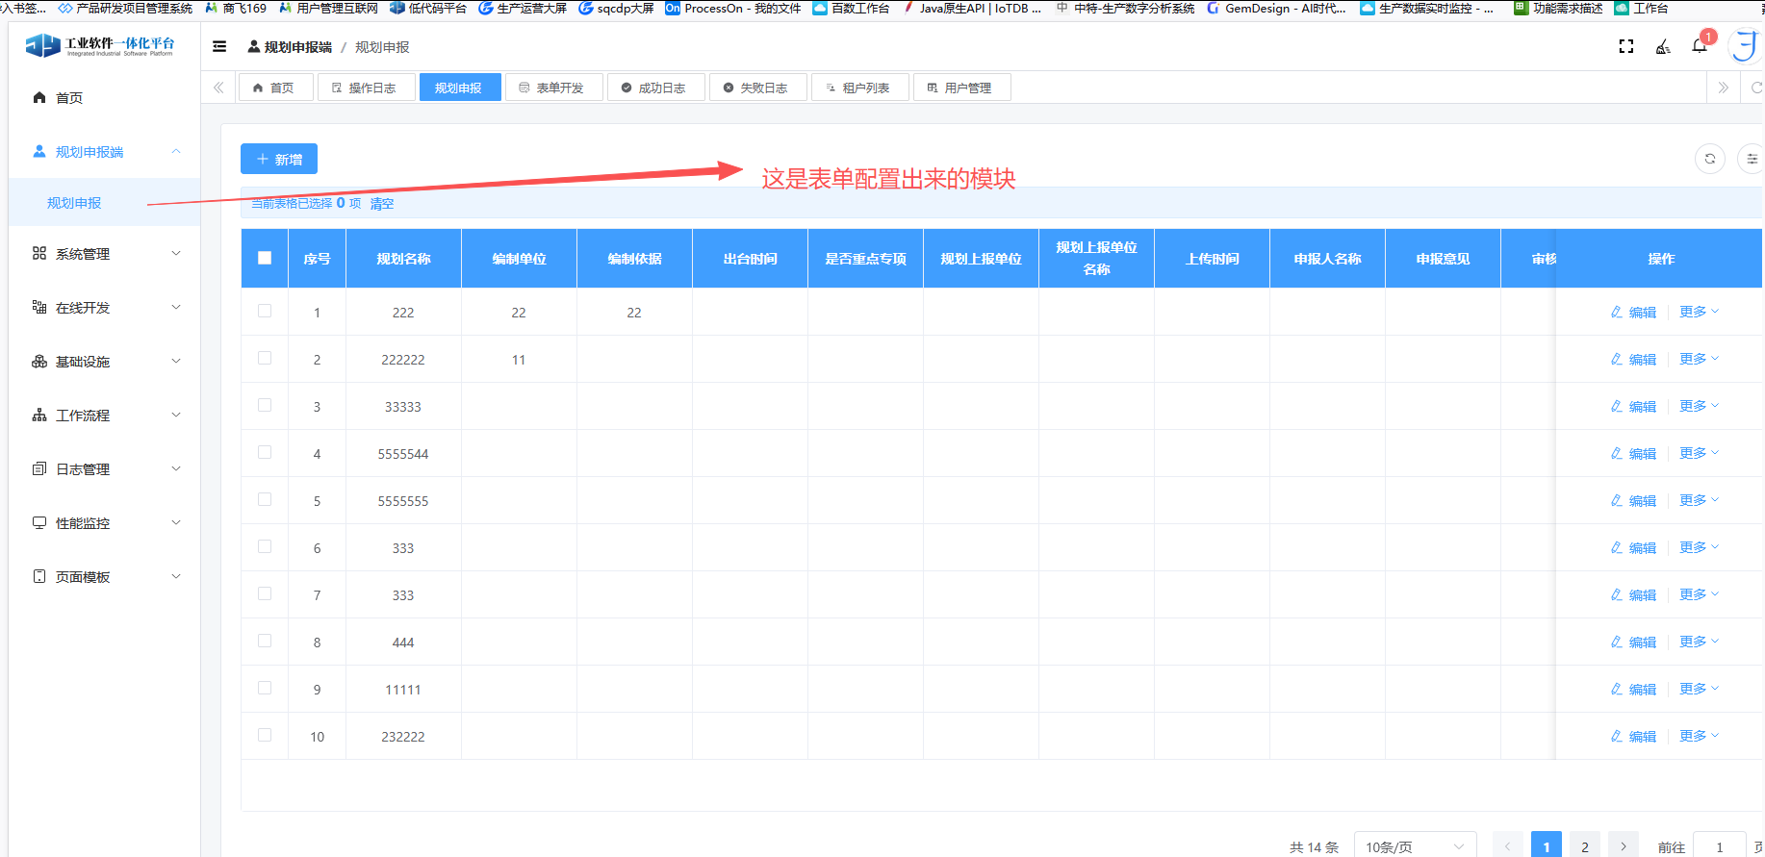Toggle fullscreen mode icon
The image size is (1765, 857).
click(x=1626, y=46)
